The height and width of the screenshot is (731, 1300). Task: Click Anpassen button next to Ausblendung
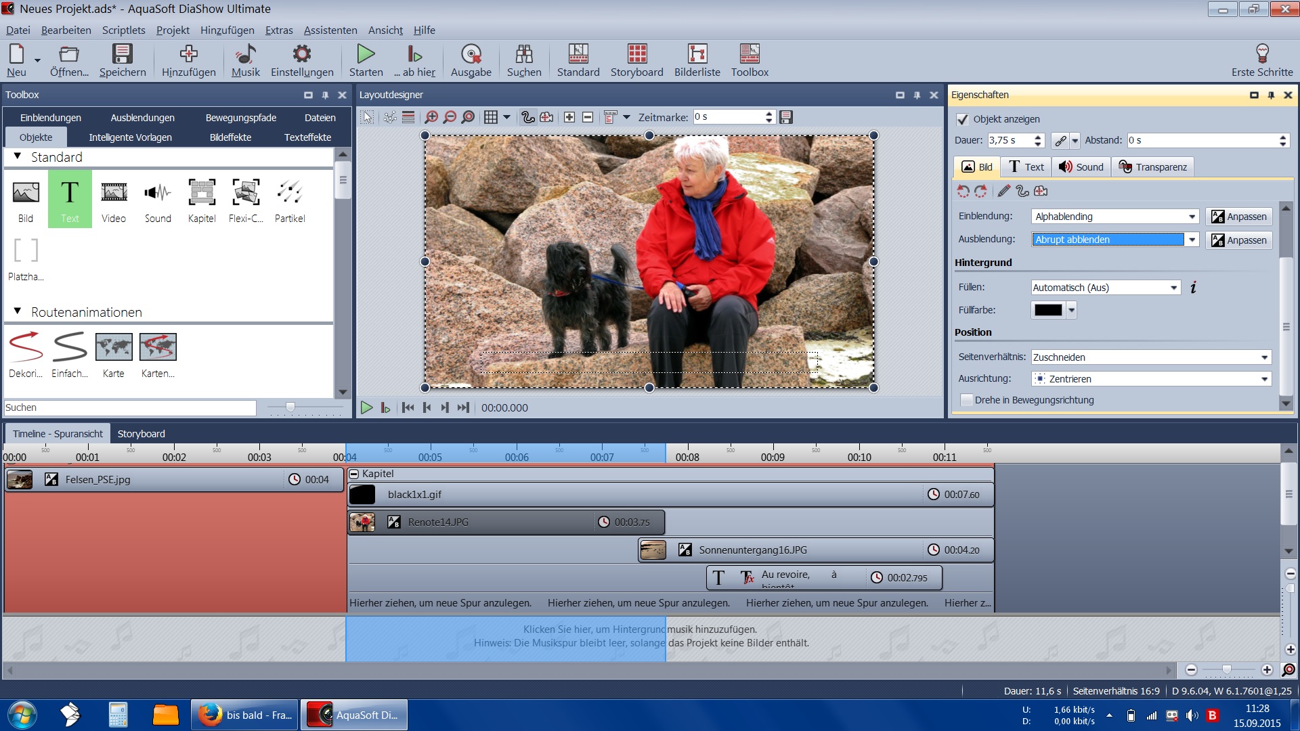(1238, 240)
